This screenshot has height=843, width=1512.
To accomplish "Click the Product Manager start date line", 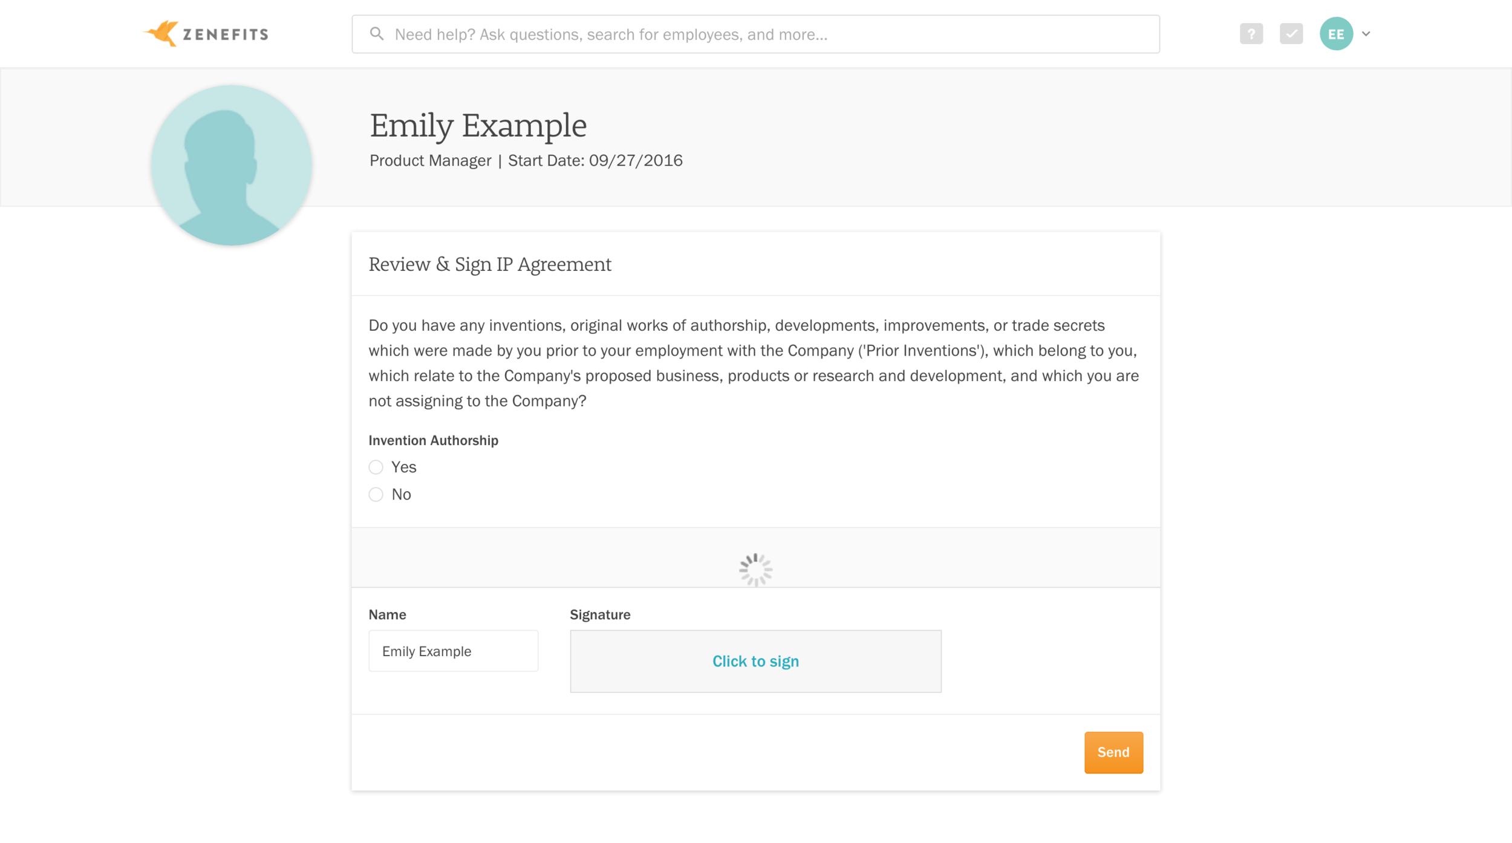I will coord(526,160).
